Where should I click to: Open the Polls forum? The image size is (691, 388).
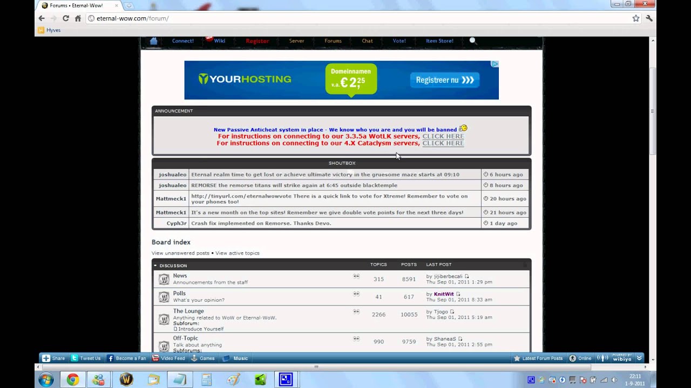(179, 294)
